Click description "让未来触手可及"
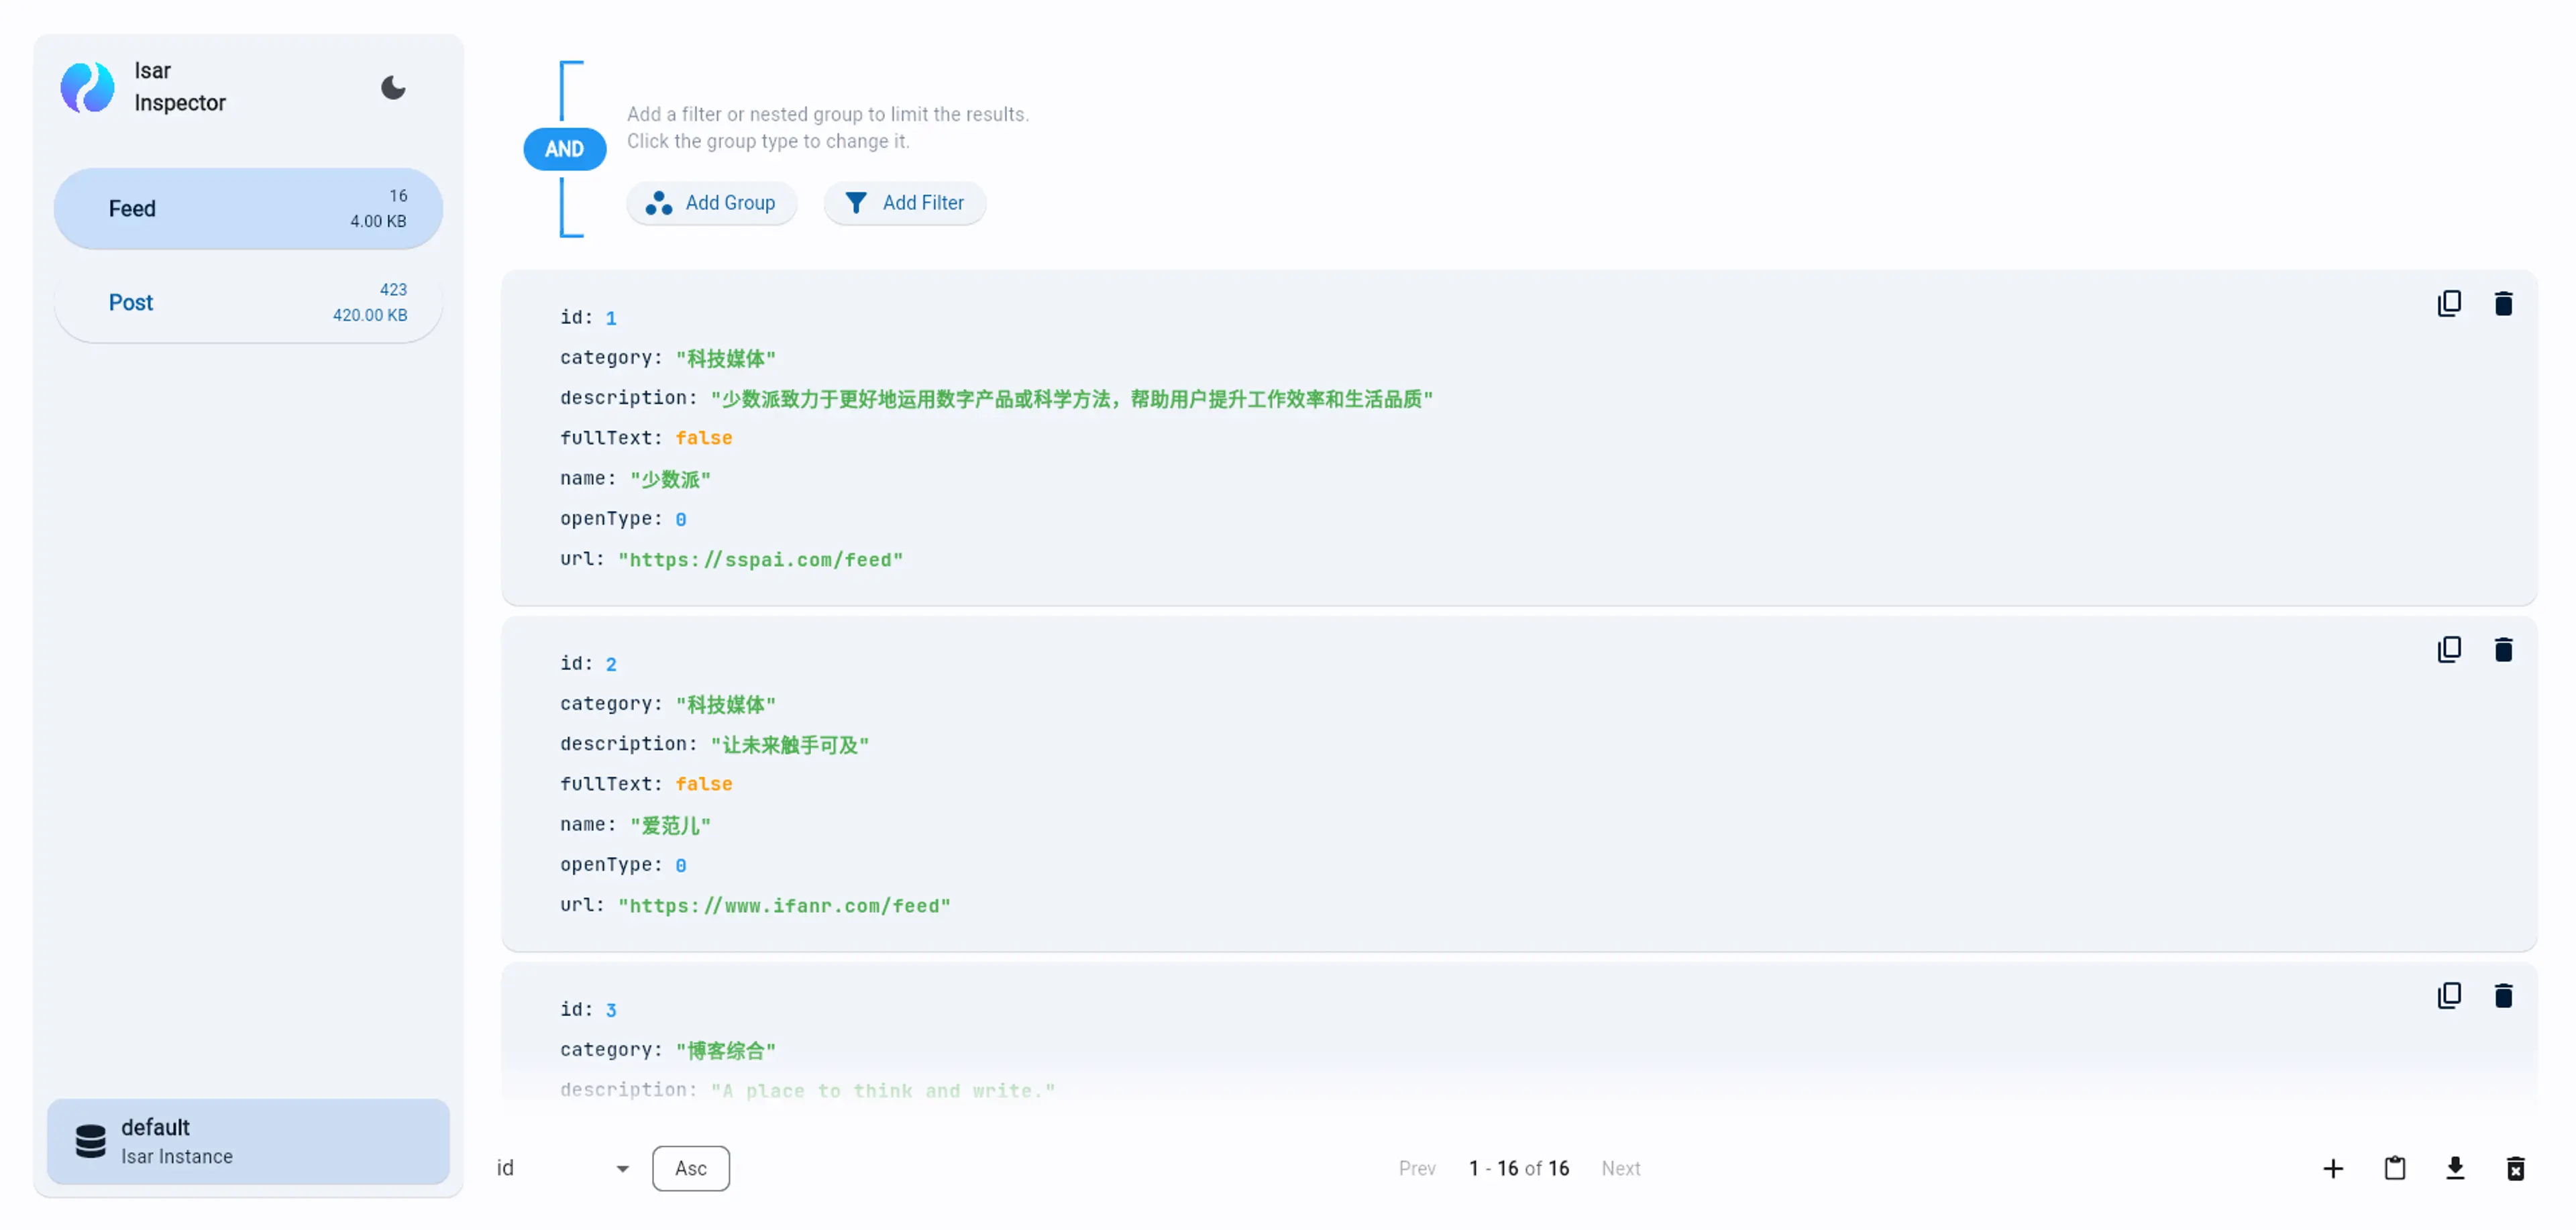The height and width of the screenshot is (1230, 2576). tap(790, 745)
